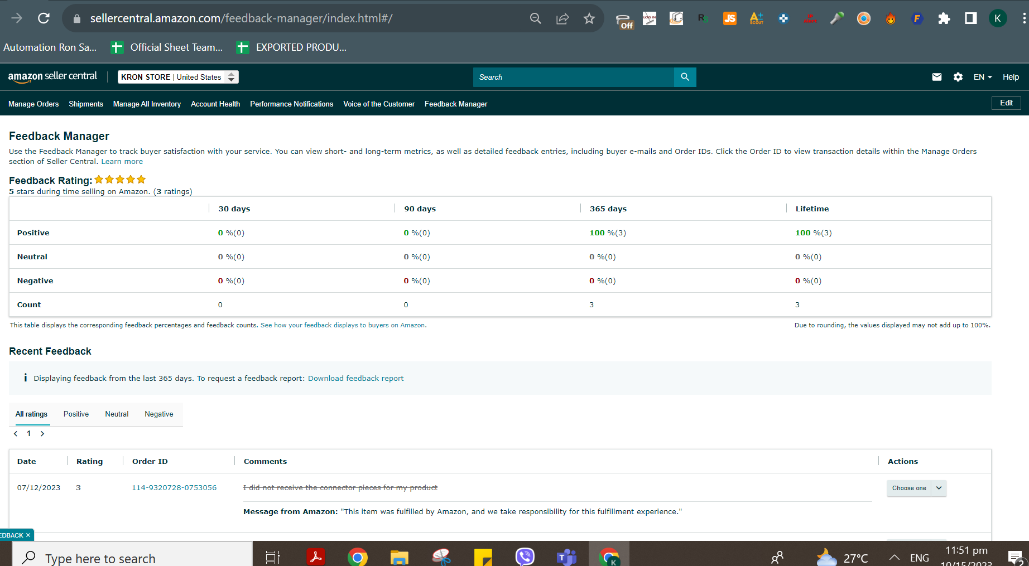Open the EN language dropdown
This screenshot has width=1029, height=566.
(x=983, y=77)
